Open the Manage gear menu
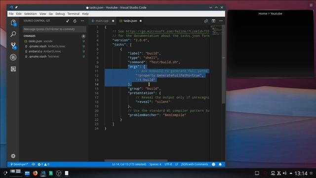Viewport: 316px width, 178px height. tap(13, 156)
